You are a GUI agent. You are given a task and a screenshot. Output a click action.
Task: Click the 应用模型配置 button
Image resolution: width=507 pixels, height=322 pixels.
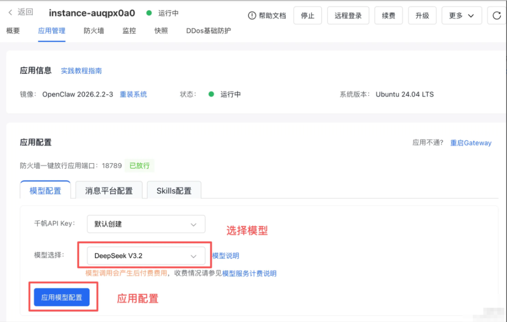pyautogui.click(x=62, y=297)
